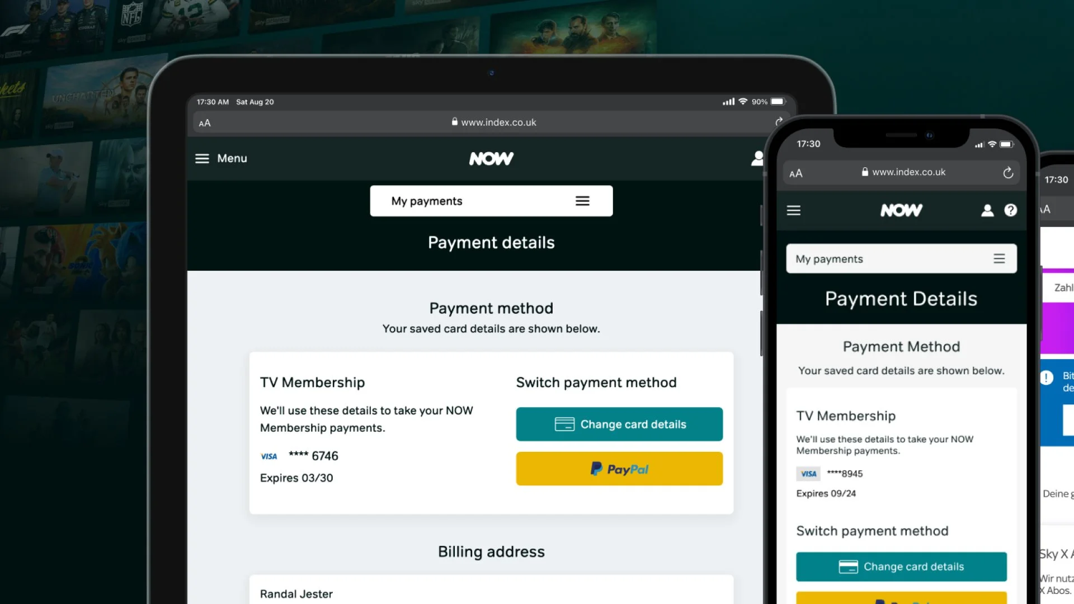The width and height of the screenshot is (1074, 604).
Task: Open the tablet hamburger Menu icon
Action: pyautogui.click(x=202, y=159)
